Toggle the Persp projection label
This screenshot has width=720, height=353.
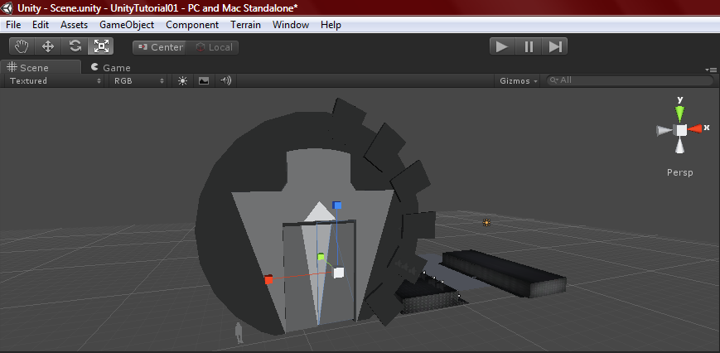(x=680, y=172)
